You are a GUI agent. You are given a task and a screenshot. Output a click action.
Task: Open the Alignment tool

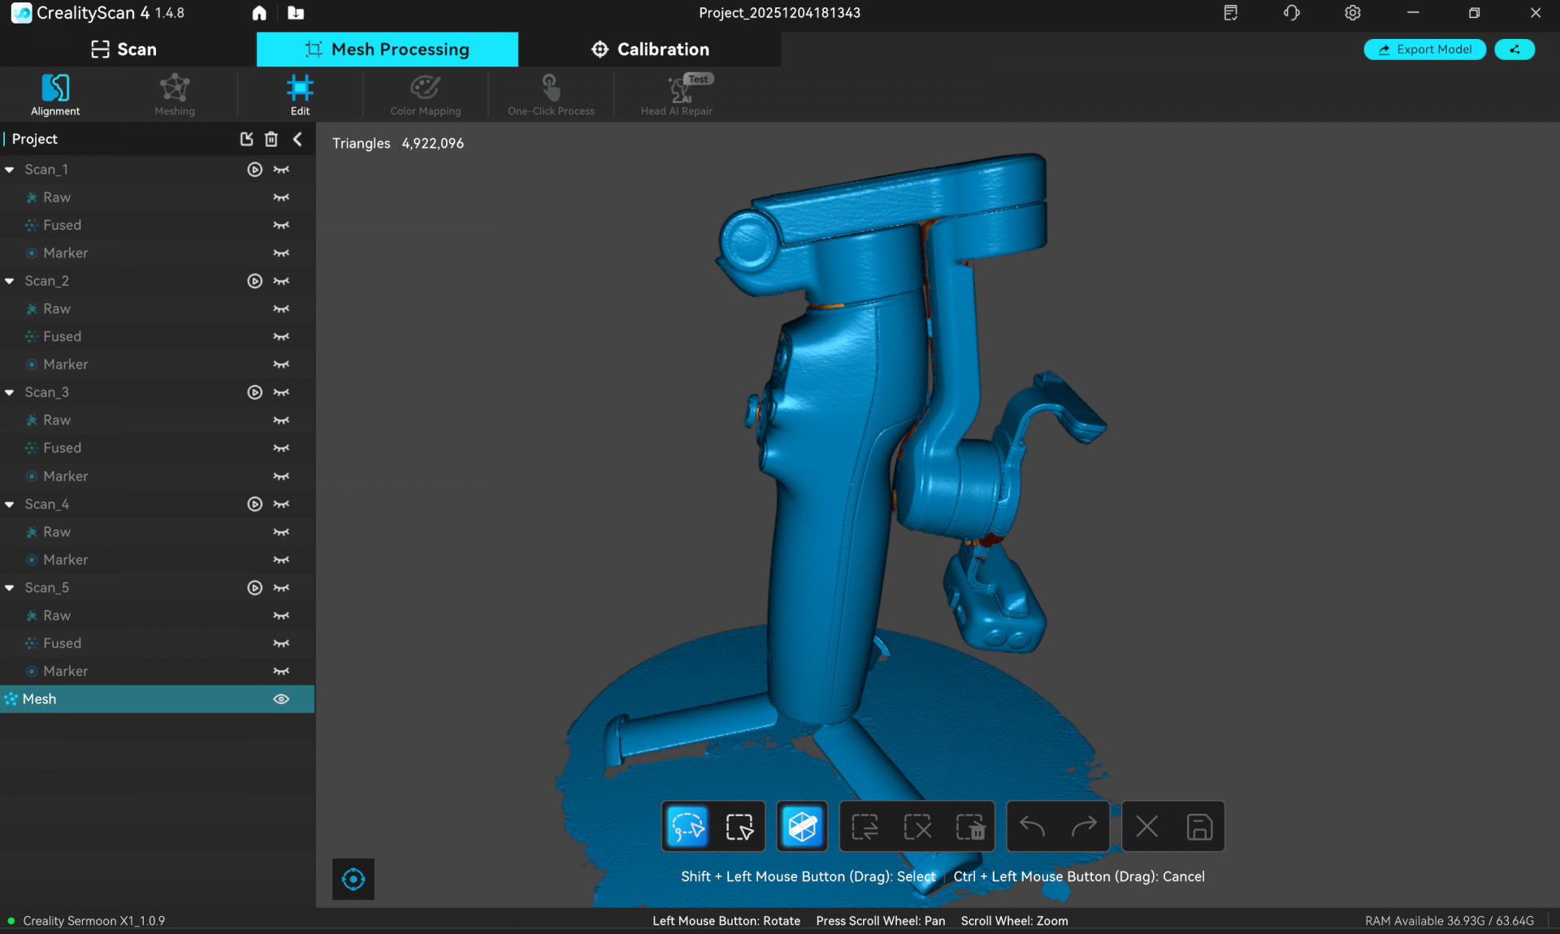point(55,94)
